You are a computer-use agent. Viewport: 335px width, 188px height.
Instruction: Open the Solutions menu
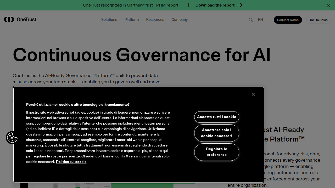(x=109, y=20)
